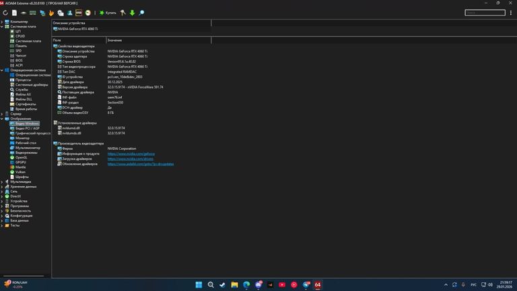Open Windows Start menu
This screenshot has height=291, width=517.
click(199, 285)
